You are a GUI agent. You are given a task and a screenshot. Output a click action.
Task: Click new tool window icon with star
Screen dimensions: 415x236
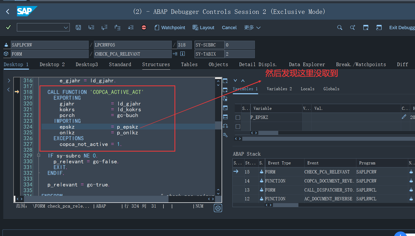(225, 90)
